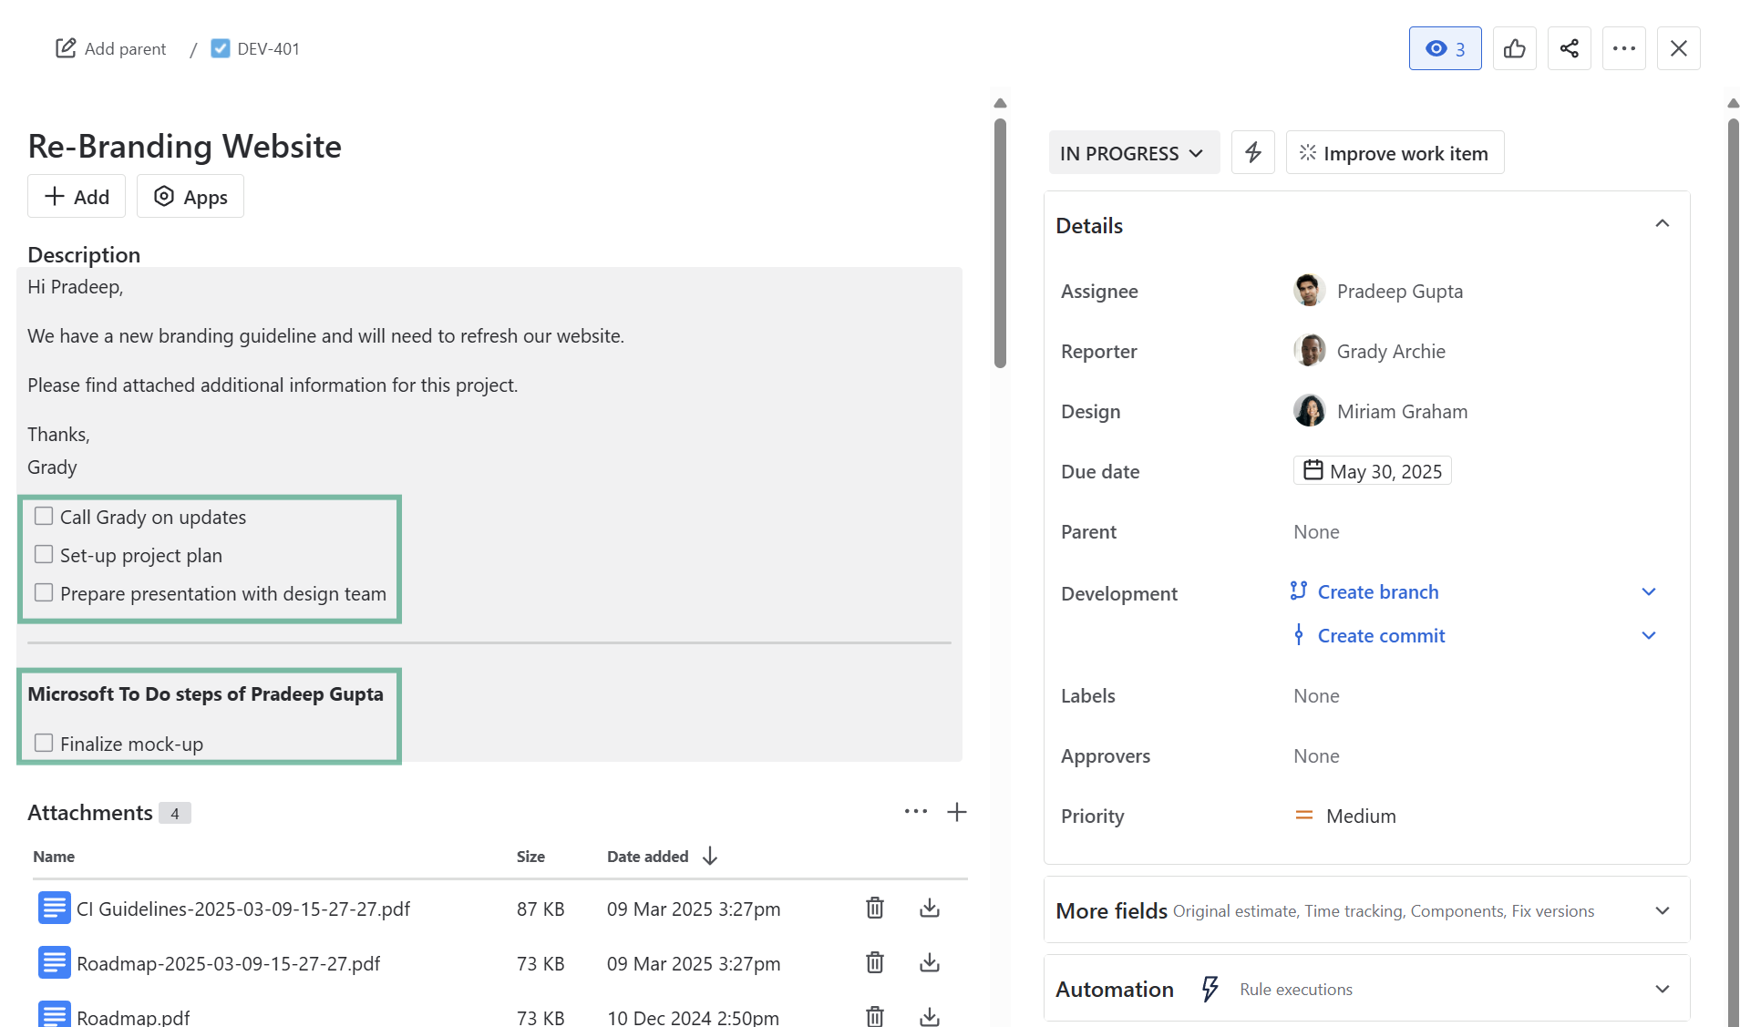Click the Create commit link
Screen dimensions: 1740x1027
coord(1381,636)
